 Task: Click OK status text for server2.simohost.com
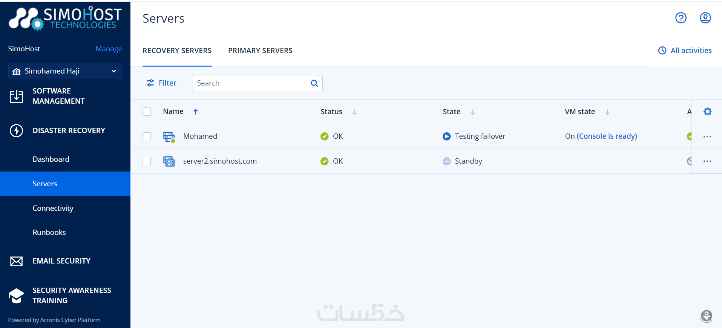point(338,161)
